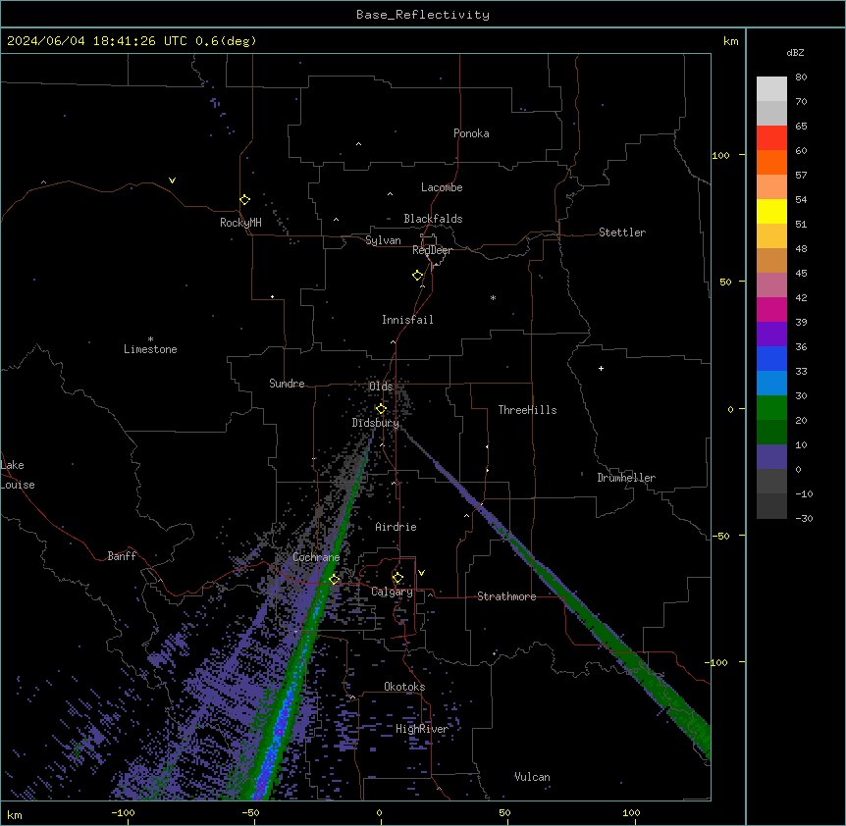
Task: Click the ThreeHills label
Action: [527, 410]
